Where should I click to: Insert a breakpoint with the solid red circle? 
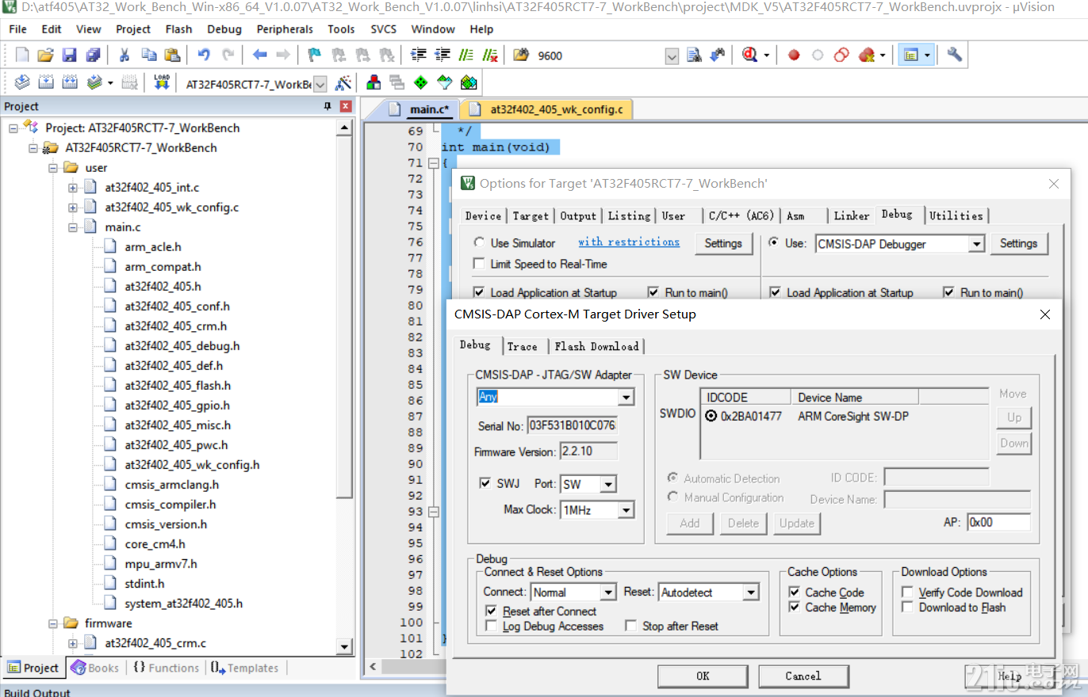794,55
